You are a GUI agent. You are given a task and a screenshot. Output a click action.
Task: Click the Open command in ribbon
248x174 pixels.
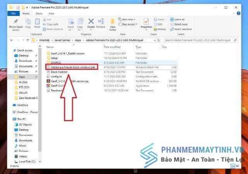tap(160, 19)
